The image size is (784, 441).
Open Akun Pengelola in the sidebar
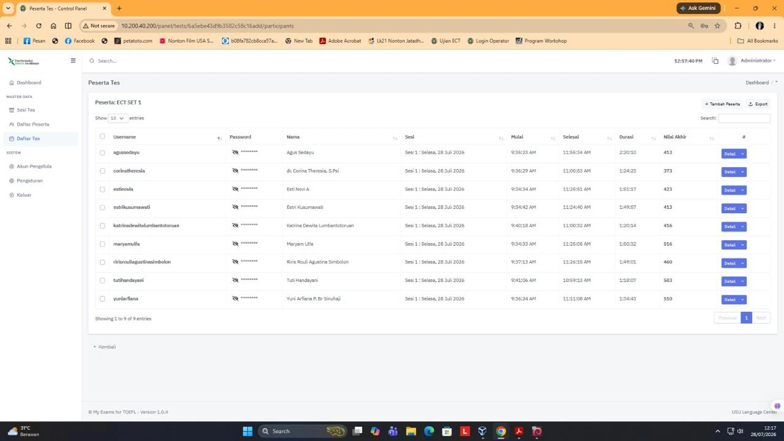pyautogui.click(x=34, y=167)
